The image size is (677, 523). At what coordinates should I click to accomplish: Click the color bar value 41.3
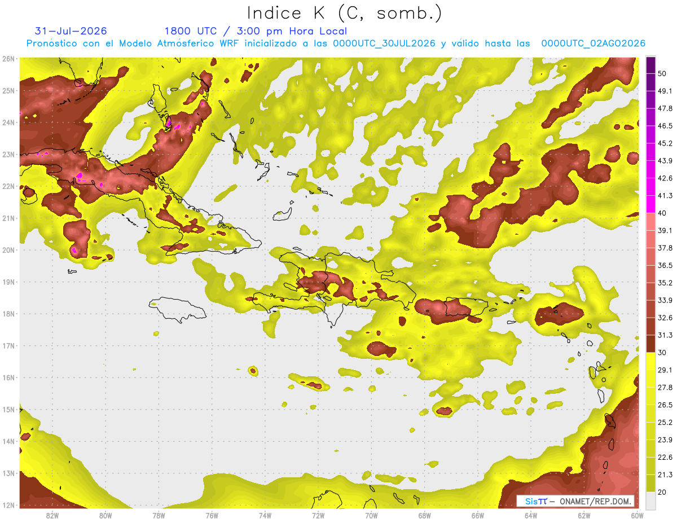pyautogui.click(x=665, y=196)
